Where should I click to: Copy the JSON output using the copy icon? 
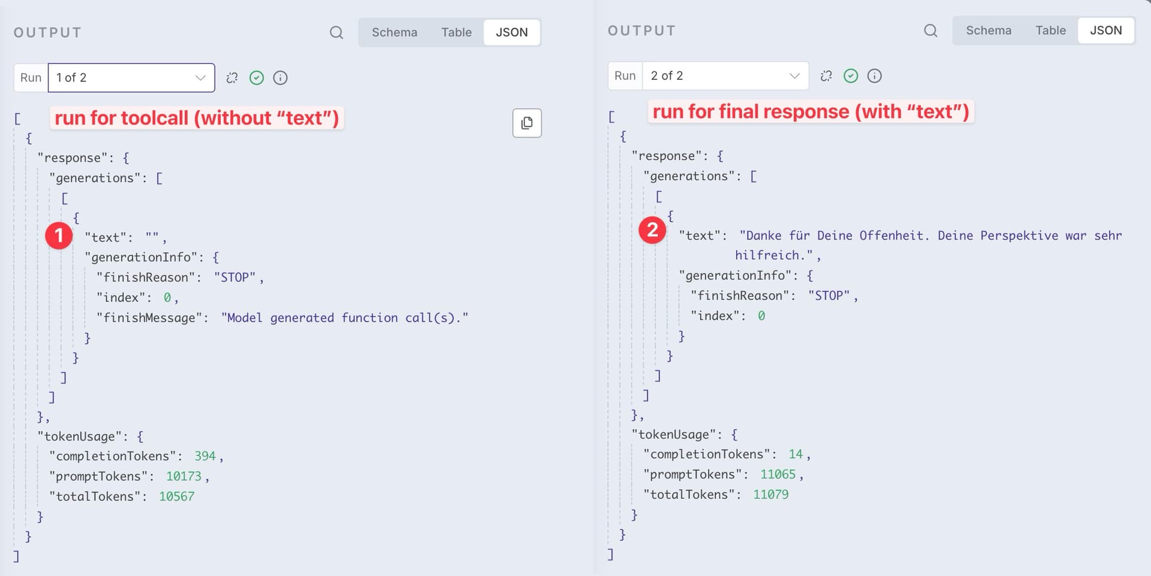(x=526, y=123)
